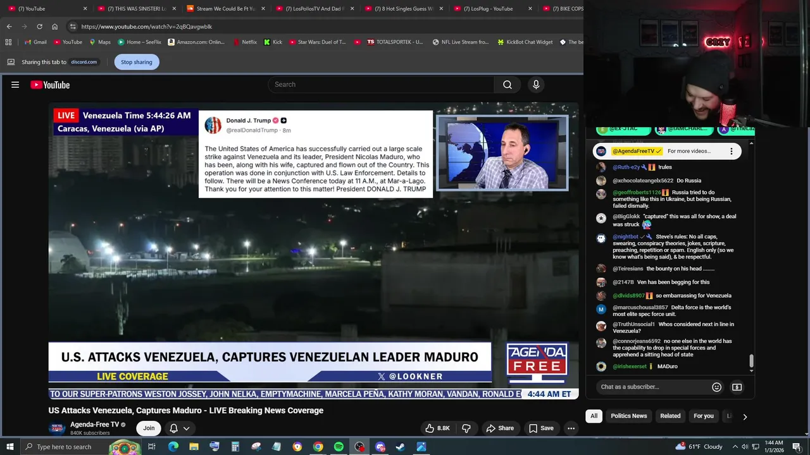Open browser home page button
The height and width of the screenshot is (455, 810).
[x=54, y=27]
